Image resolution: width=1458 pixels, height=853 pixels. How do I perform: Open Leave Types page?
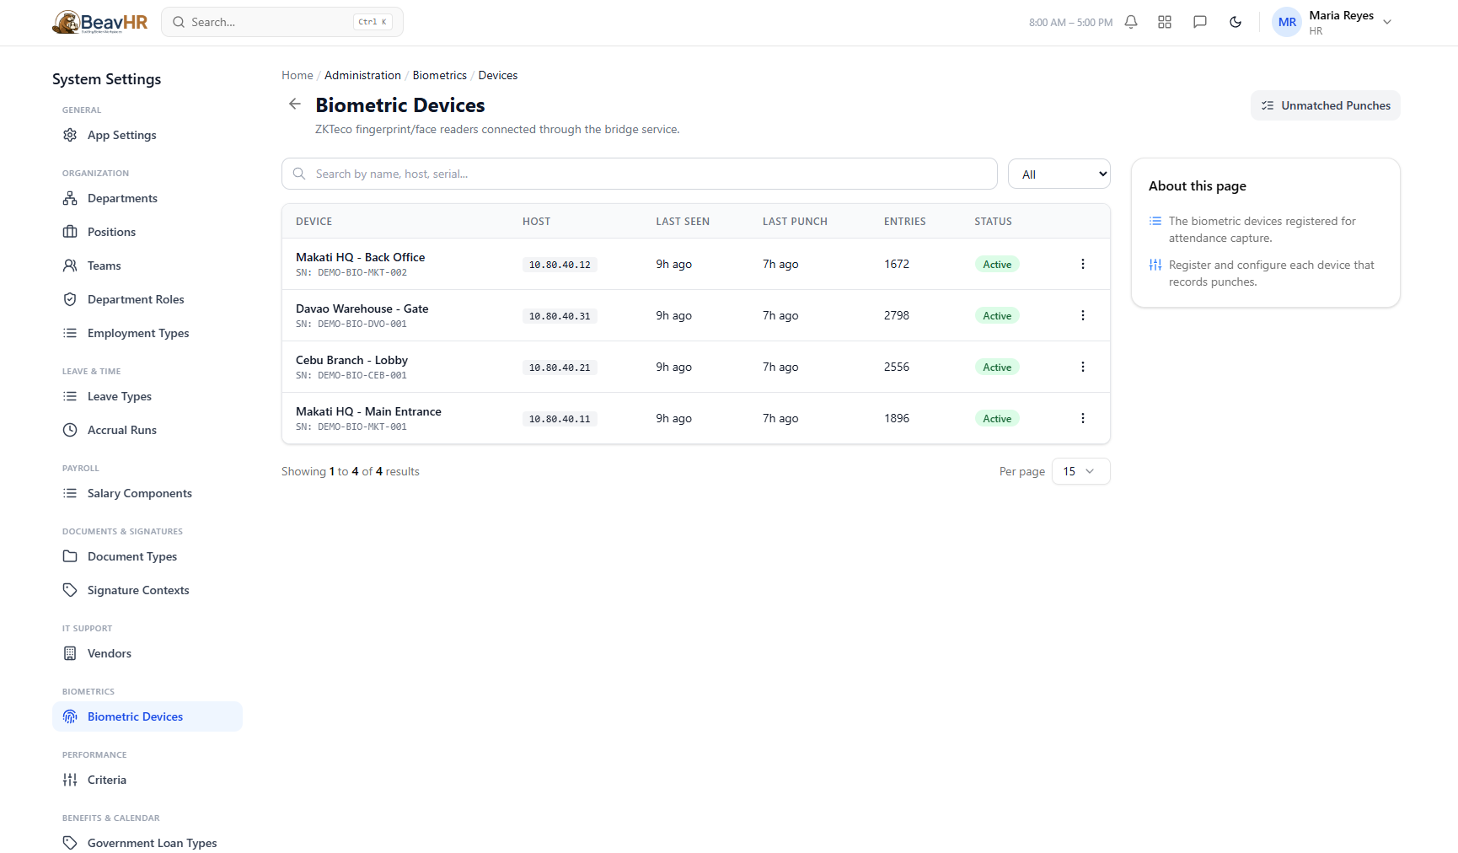click(x=147, y=396)
